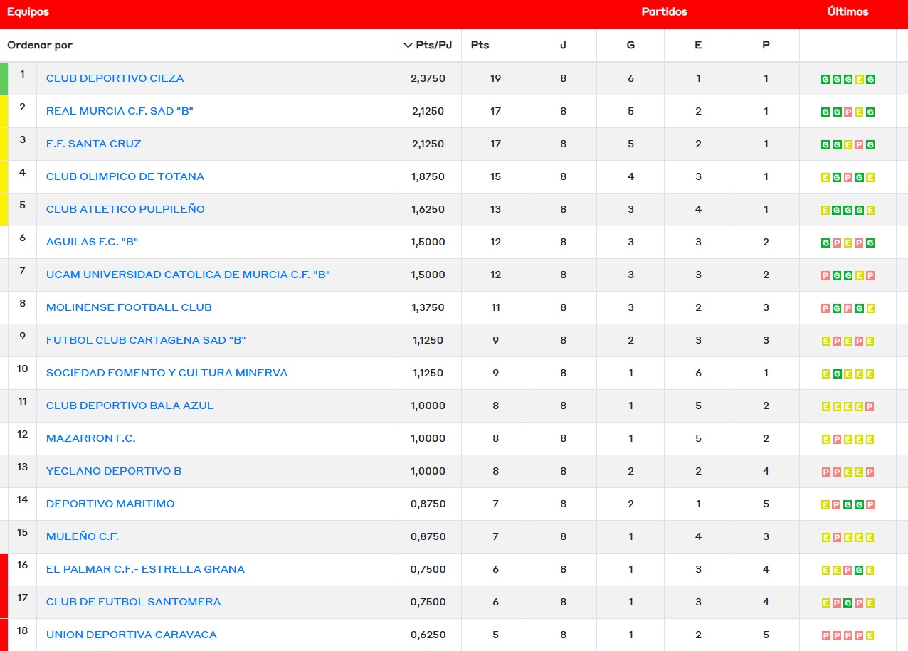The height and width of the screenshot is (651, 908).
Task: Sort standings by G wins column
Action: click(x=630, y=45)
